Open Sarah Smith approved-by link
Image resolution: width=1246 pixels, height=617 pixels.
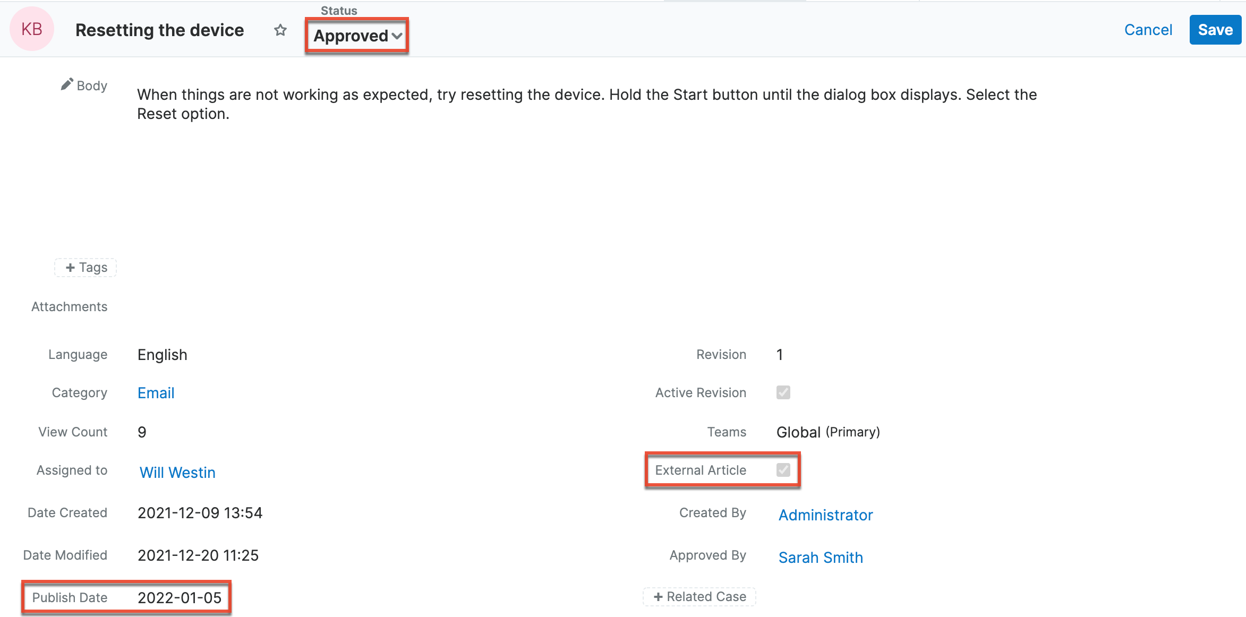[x=821, y=558]
